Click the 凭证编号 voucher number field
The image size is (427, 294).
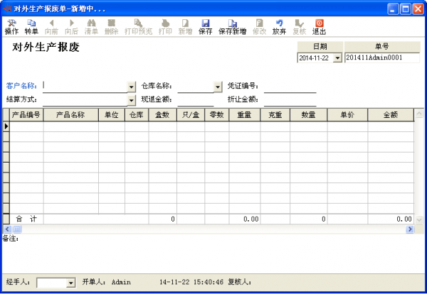[x=290, y=87]
